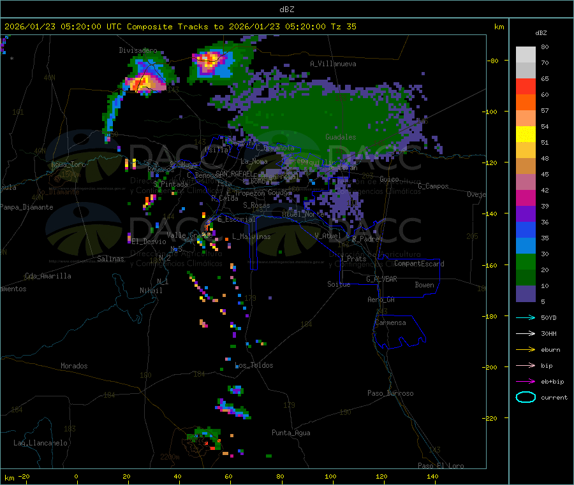Pick the magenta 39-42 dBZ swatch
This screenshot has height=485, width=574.
[526, 198]
